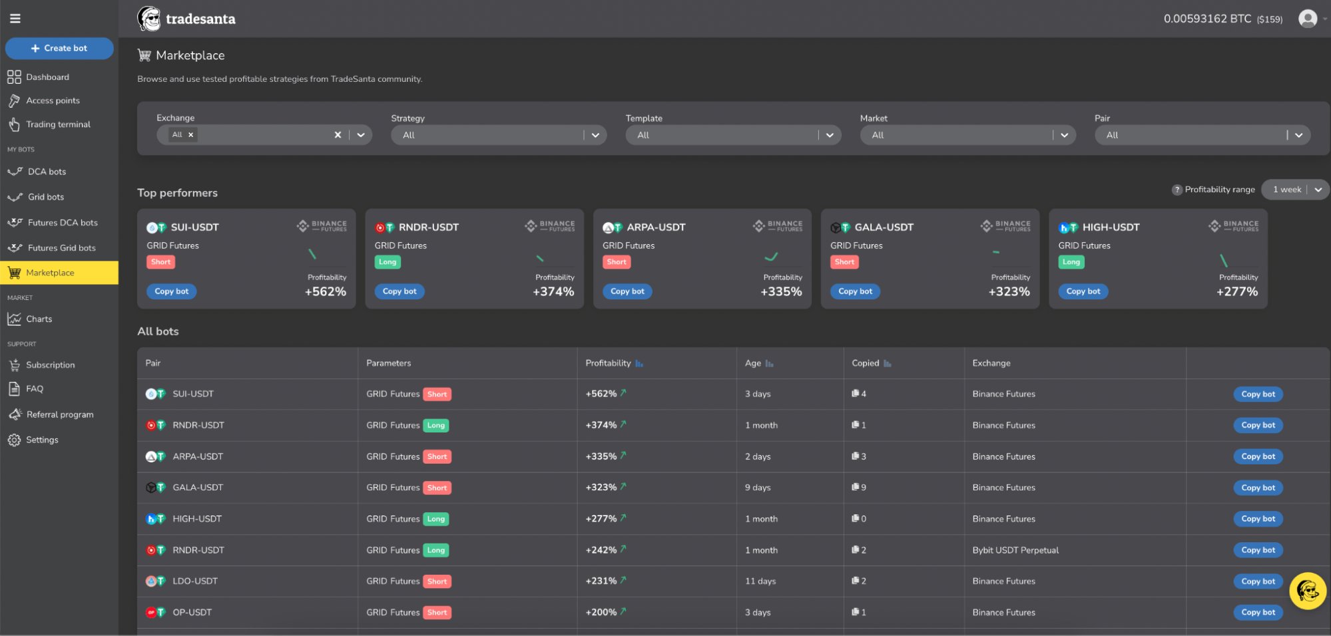Click the +242% profitability value
1331x636 pixels.
601,550
